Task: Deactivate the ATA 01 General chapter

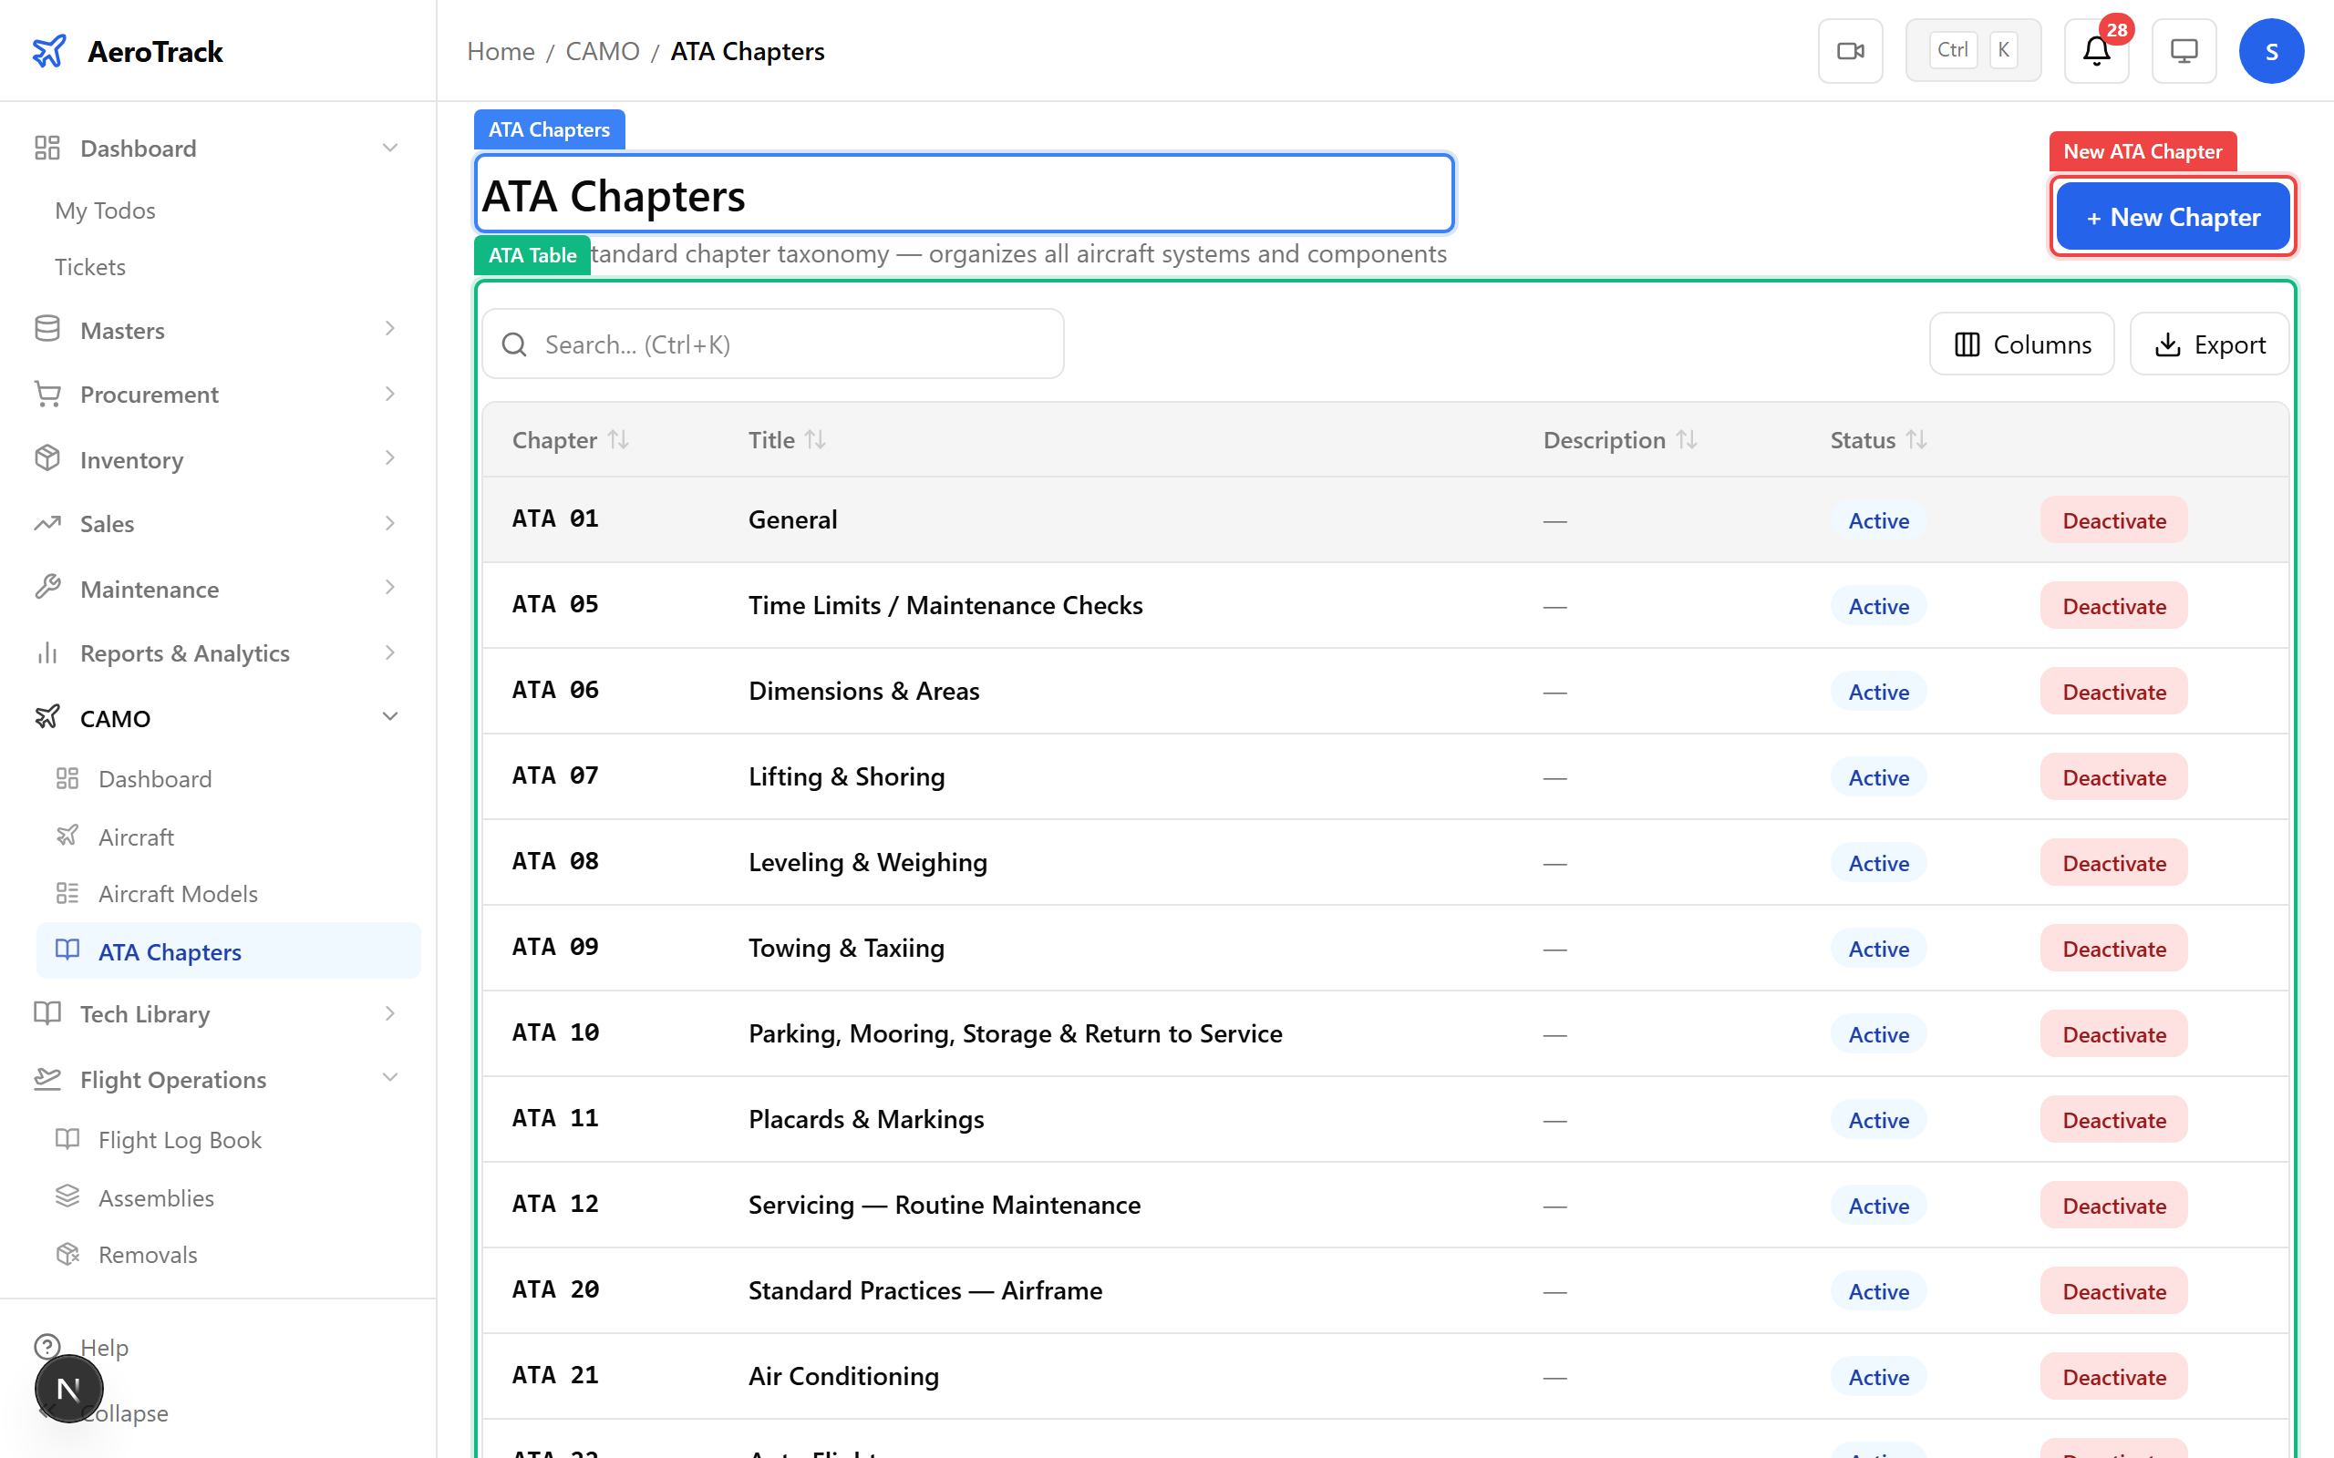Action: point(2113,519)
